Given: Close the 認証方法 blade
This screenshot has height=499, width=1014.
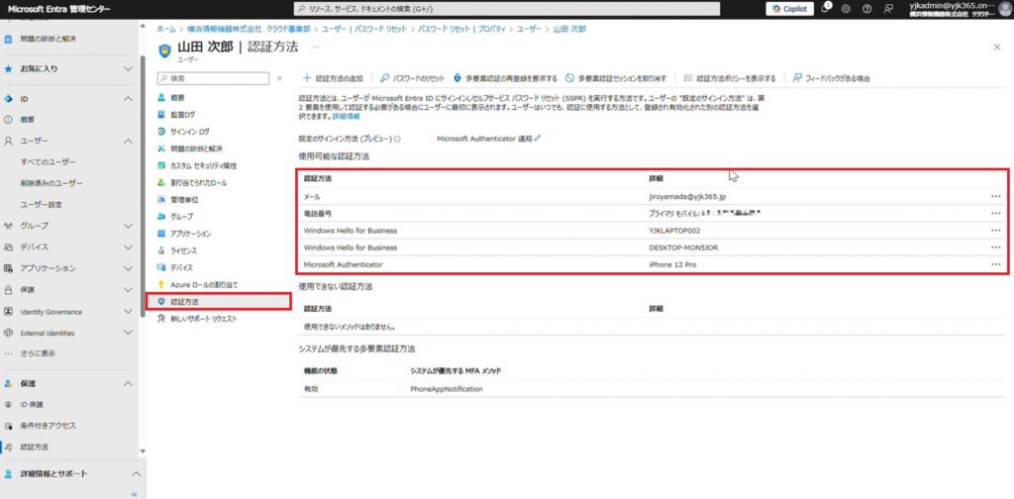Looking at the screenshot, I should (996, 48).
